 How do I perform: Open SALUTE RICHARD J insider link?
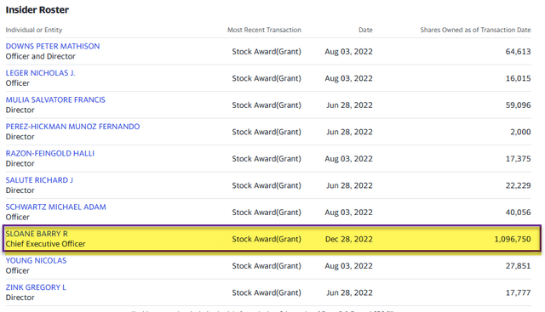point(39,180)
